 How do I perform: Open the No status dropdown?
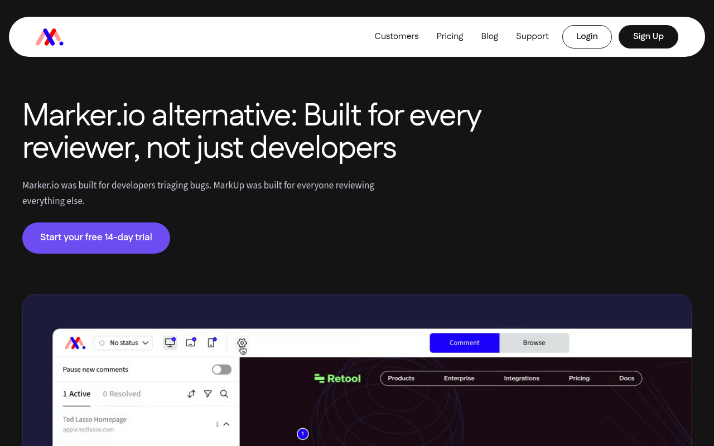point(123,343)
